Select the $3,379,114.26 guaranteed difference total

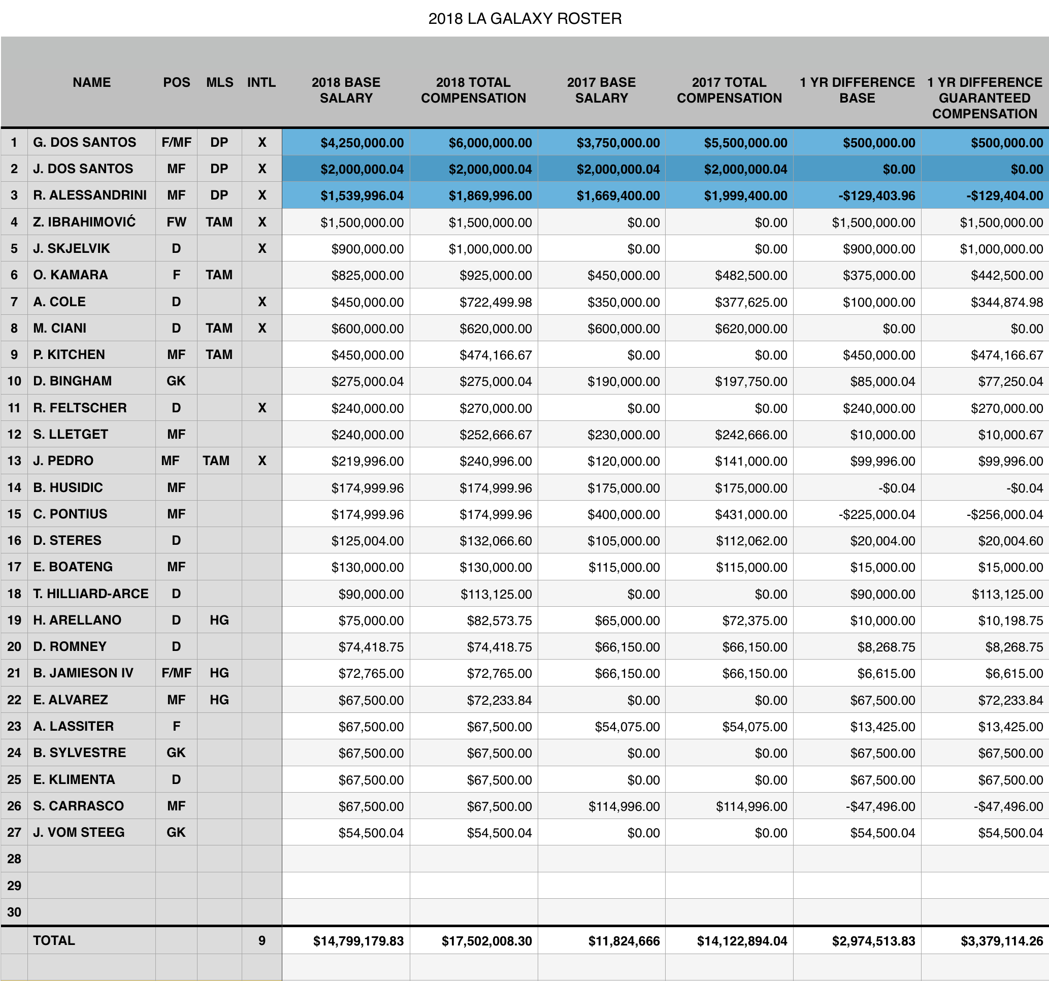click(x=985, y=940)
